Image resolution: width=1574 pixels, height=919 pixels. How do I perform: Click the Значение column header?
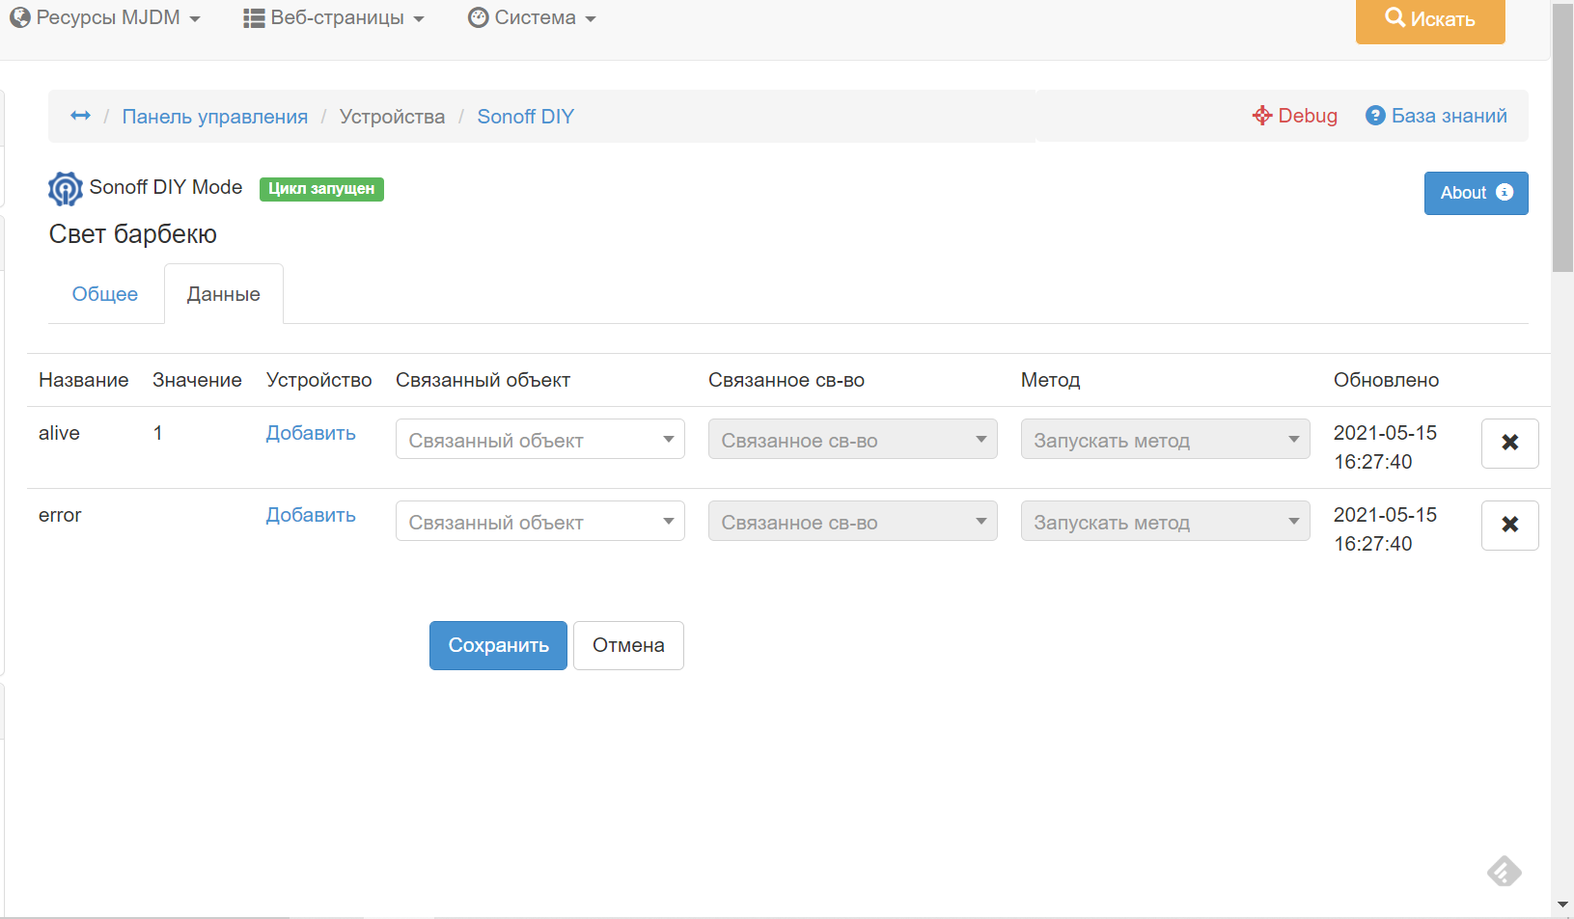pyautogui.click(x=197, y=380)
